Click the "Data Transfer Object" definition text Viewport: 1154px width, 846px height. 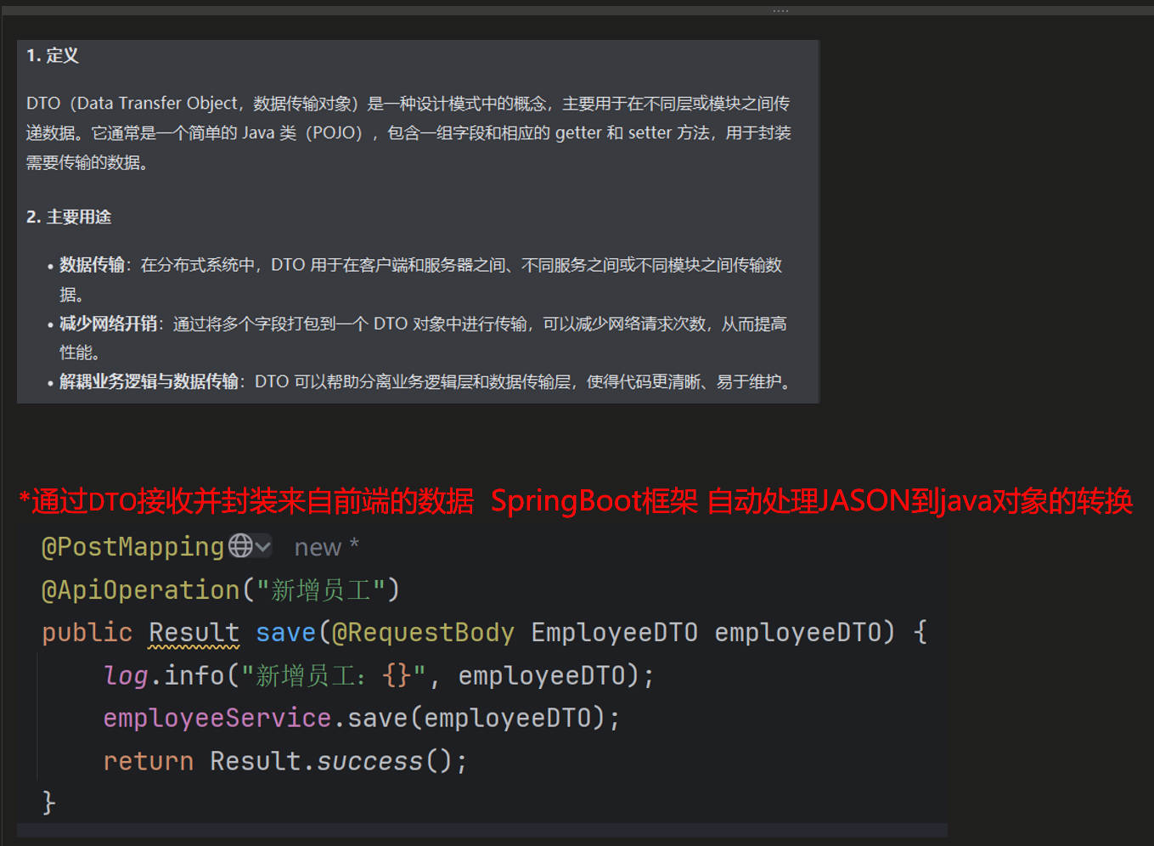tap(158, 103)
